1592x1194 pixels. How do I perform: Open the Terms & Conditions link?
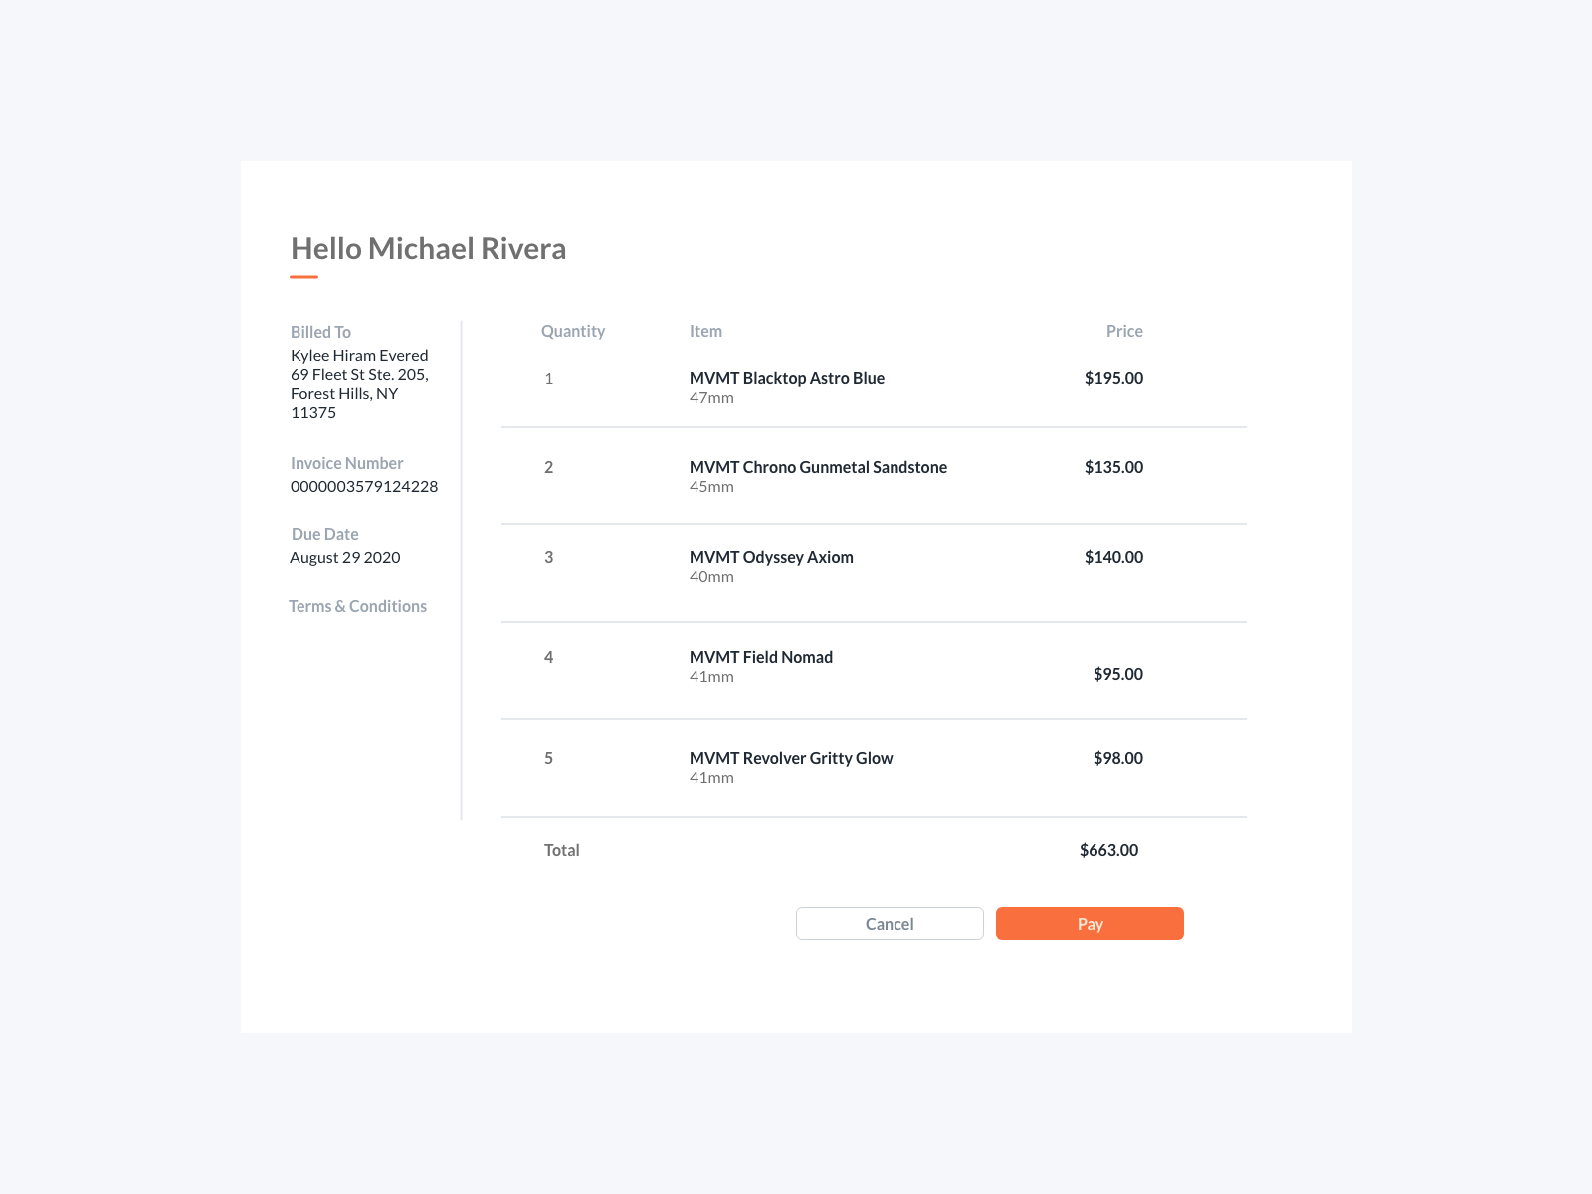[x=358, y=606]
